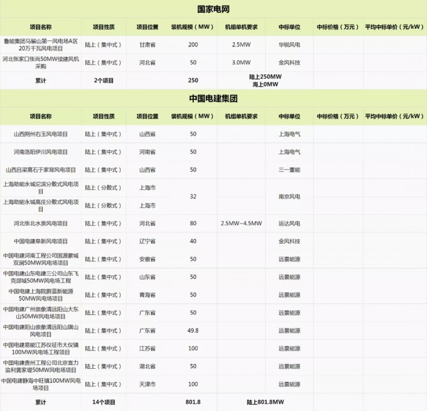Click the 上海助能永城高庄分散式风电项目 project name
427x411 pixels.
(41, 205)
